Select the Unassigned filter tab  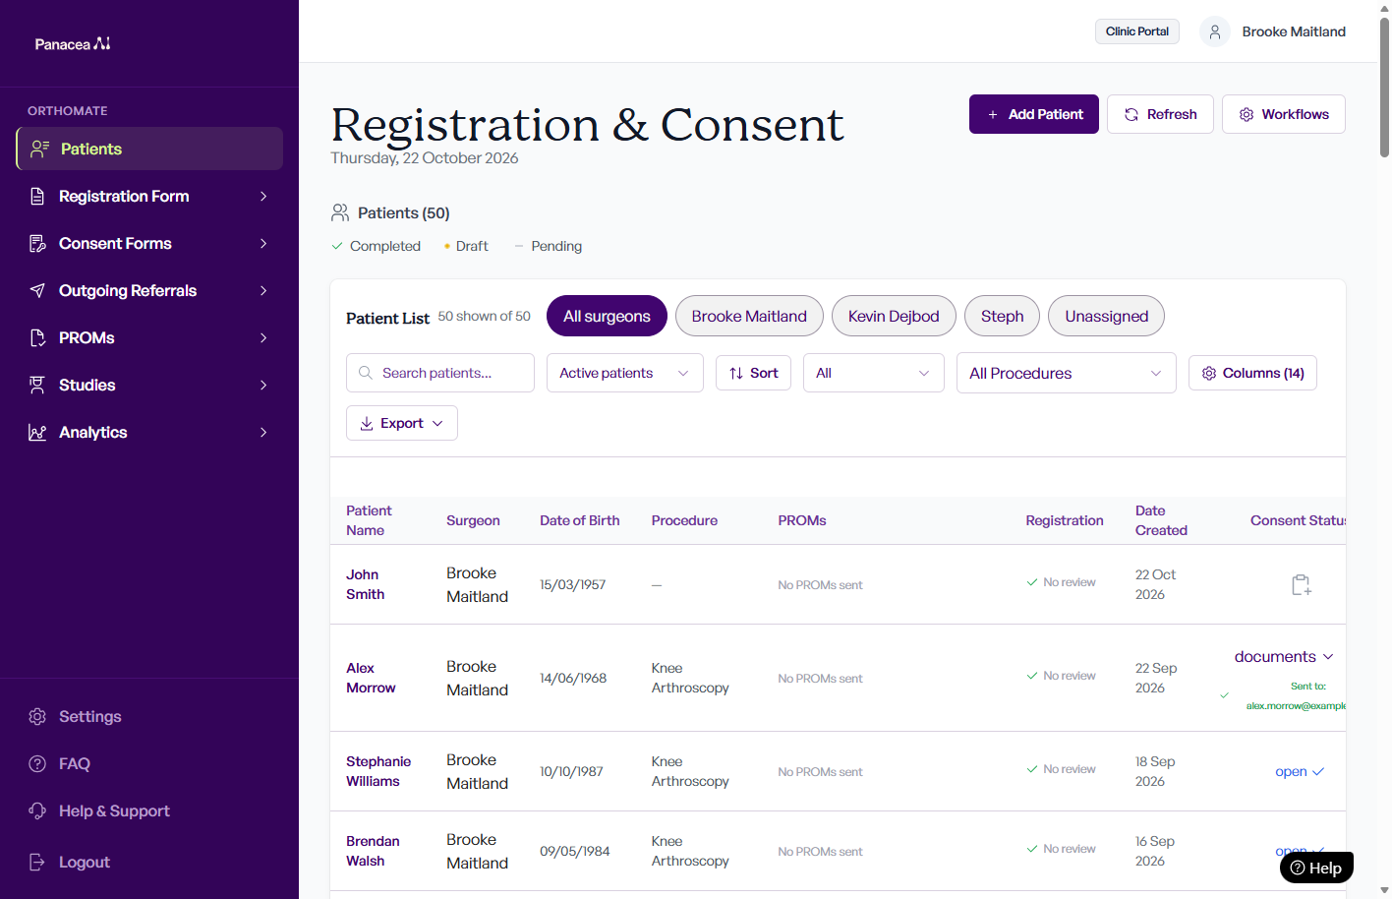pyautogui.click(x=1106, y=316)
